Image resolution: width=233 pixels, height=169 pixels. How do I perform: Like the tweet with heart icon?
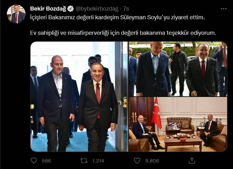[x=137, y=161]
